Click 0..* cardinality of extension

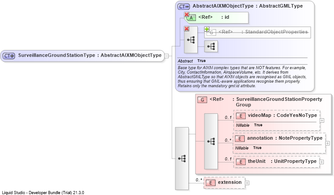(x=199, y=180)
